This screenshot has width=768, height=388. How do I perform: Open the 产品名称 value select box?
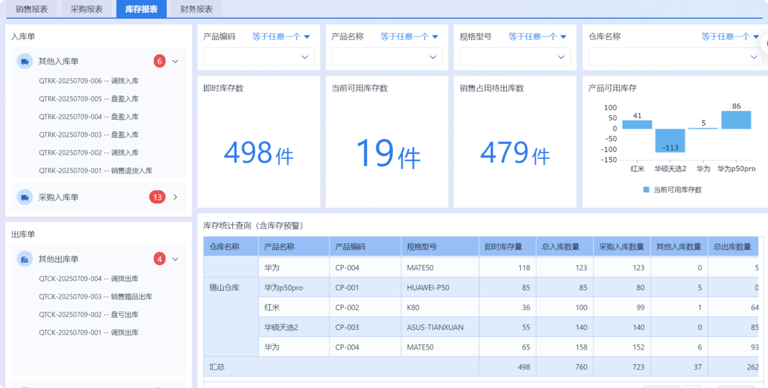387,57
